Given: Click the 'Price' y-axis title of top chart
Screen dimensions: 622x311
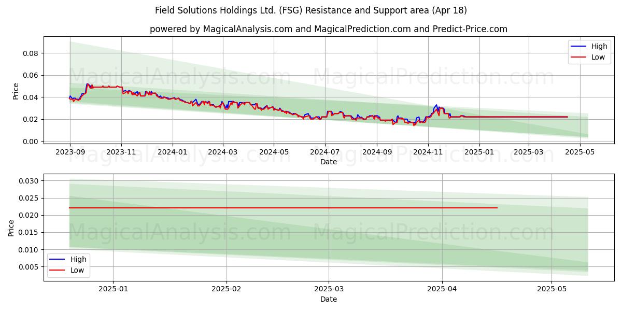Looking at the screenshot, I should [16, 91].
